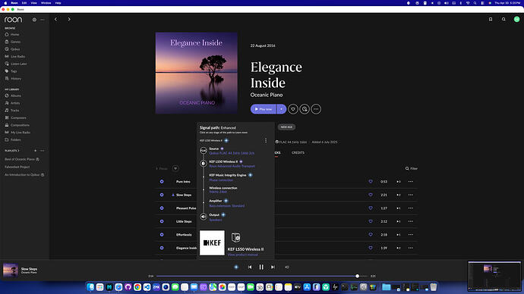Click the speaker zone icon above KEF LS50 Wireless II
The image size is (524, 294).
coord(236,237)
